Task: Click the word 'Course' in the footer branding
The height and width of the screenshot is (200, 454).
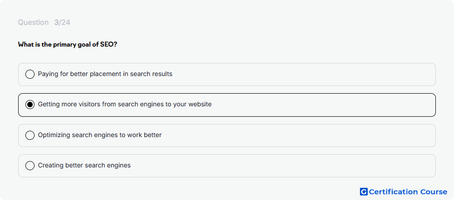Action: click(x=434, y=192)
